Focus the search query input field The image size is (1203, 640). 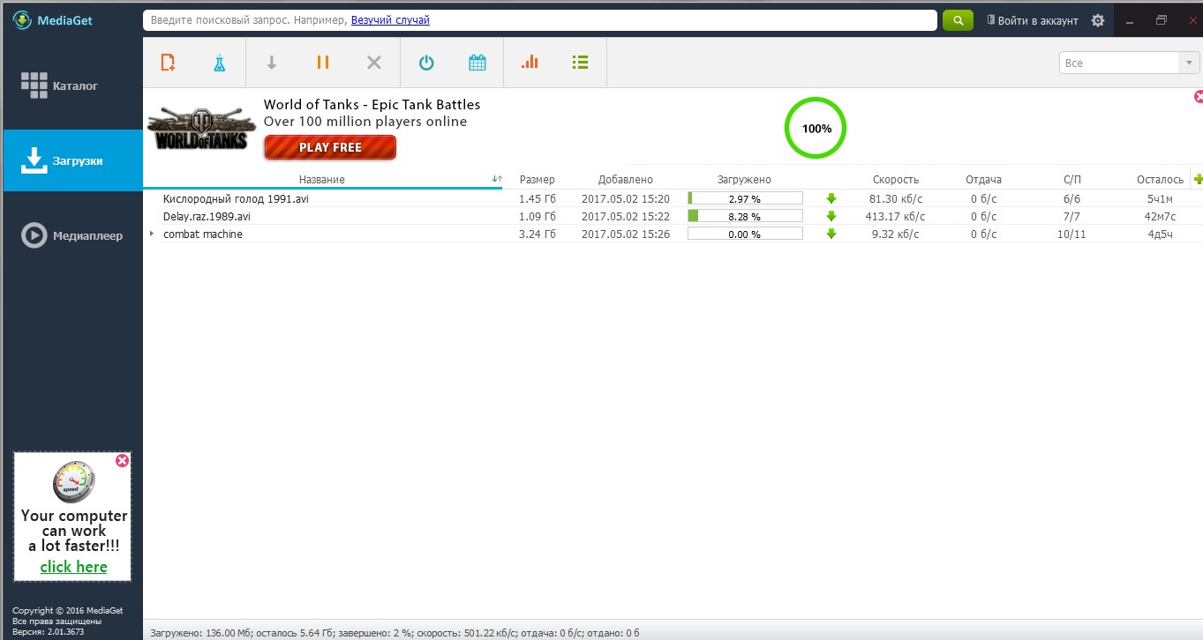click(540, 20)
